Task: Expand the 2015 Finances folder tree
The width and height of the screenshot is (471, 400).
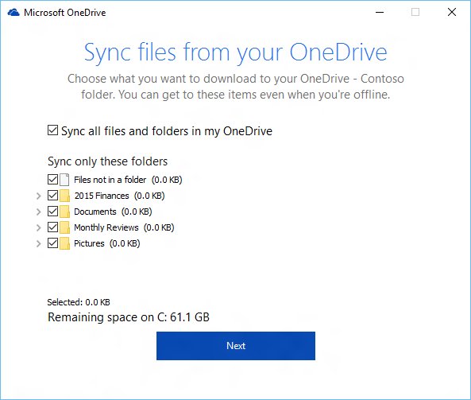Action: tap(38, 196)
